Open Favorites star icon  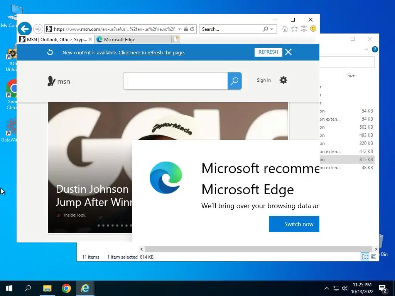(294, 29)
